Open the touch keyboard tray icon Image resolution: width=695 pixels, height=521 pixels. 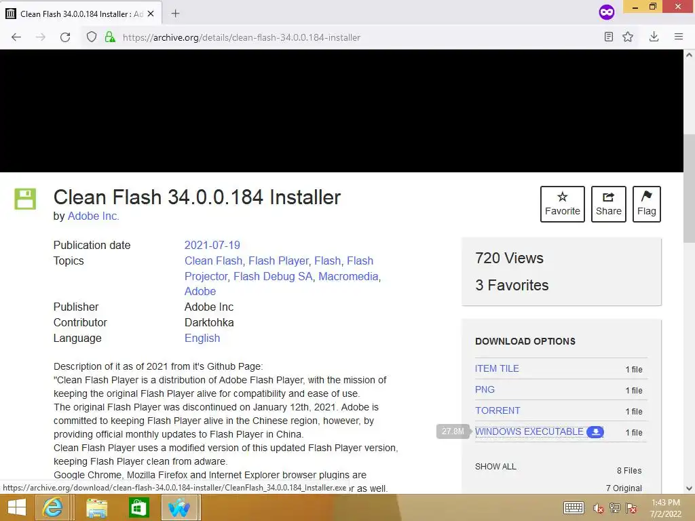573,507
